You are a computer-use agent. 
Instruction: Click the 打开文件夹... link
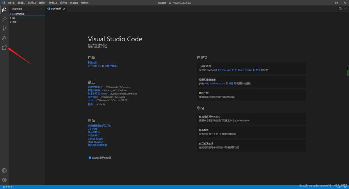(95, 66)
